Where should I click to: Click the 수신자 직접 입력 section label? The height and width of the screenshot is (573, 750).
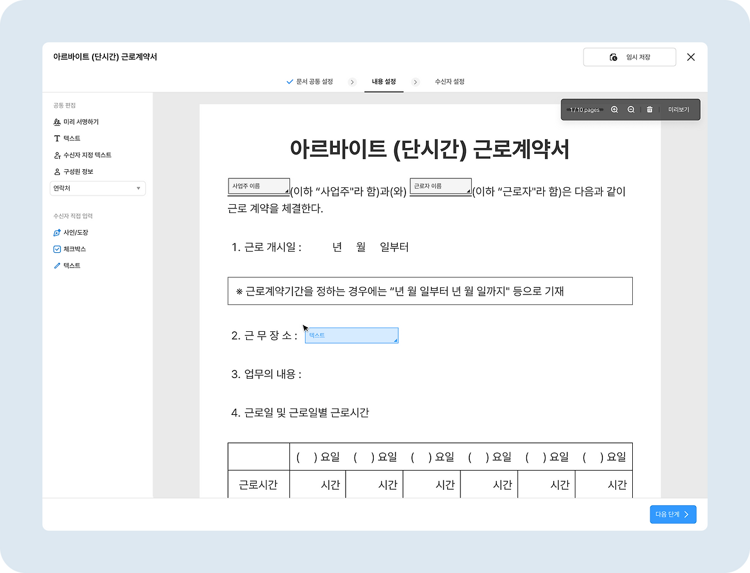(73, 216)
